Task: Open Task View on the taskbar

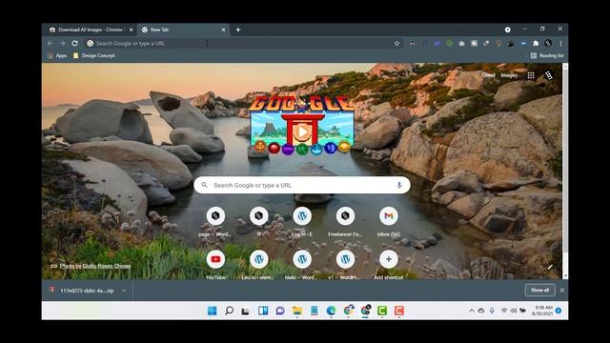Action: tap(245, 311)
